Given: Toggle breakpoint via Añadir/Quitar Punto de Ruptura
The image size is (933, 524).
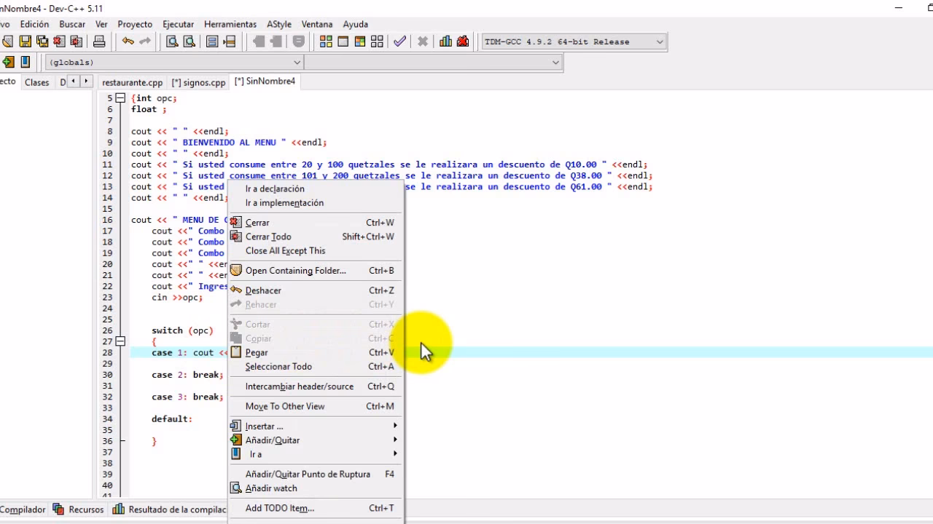Looking at the screenshot, I should [x=308, y=474].
